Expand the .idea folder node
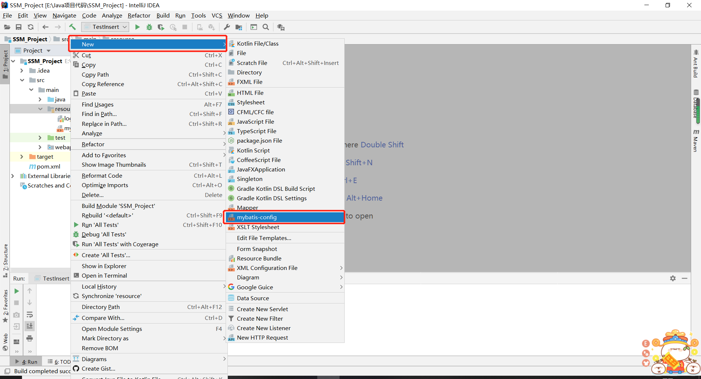This screenshot has height=379, width=701. point(22,70)
